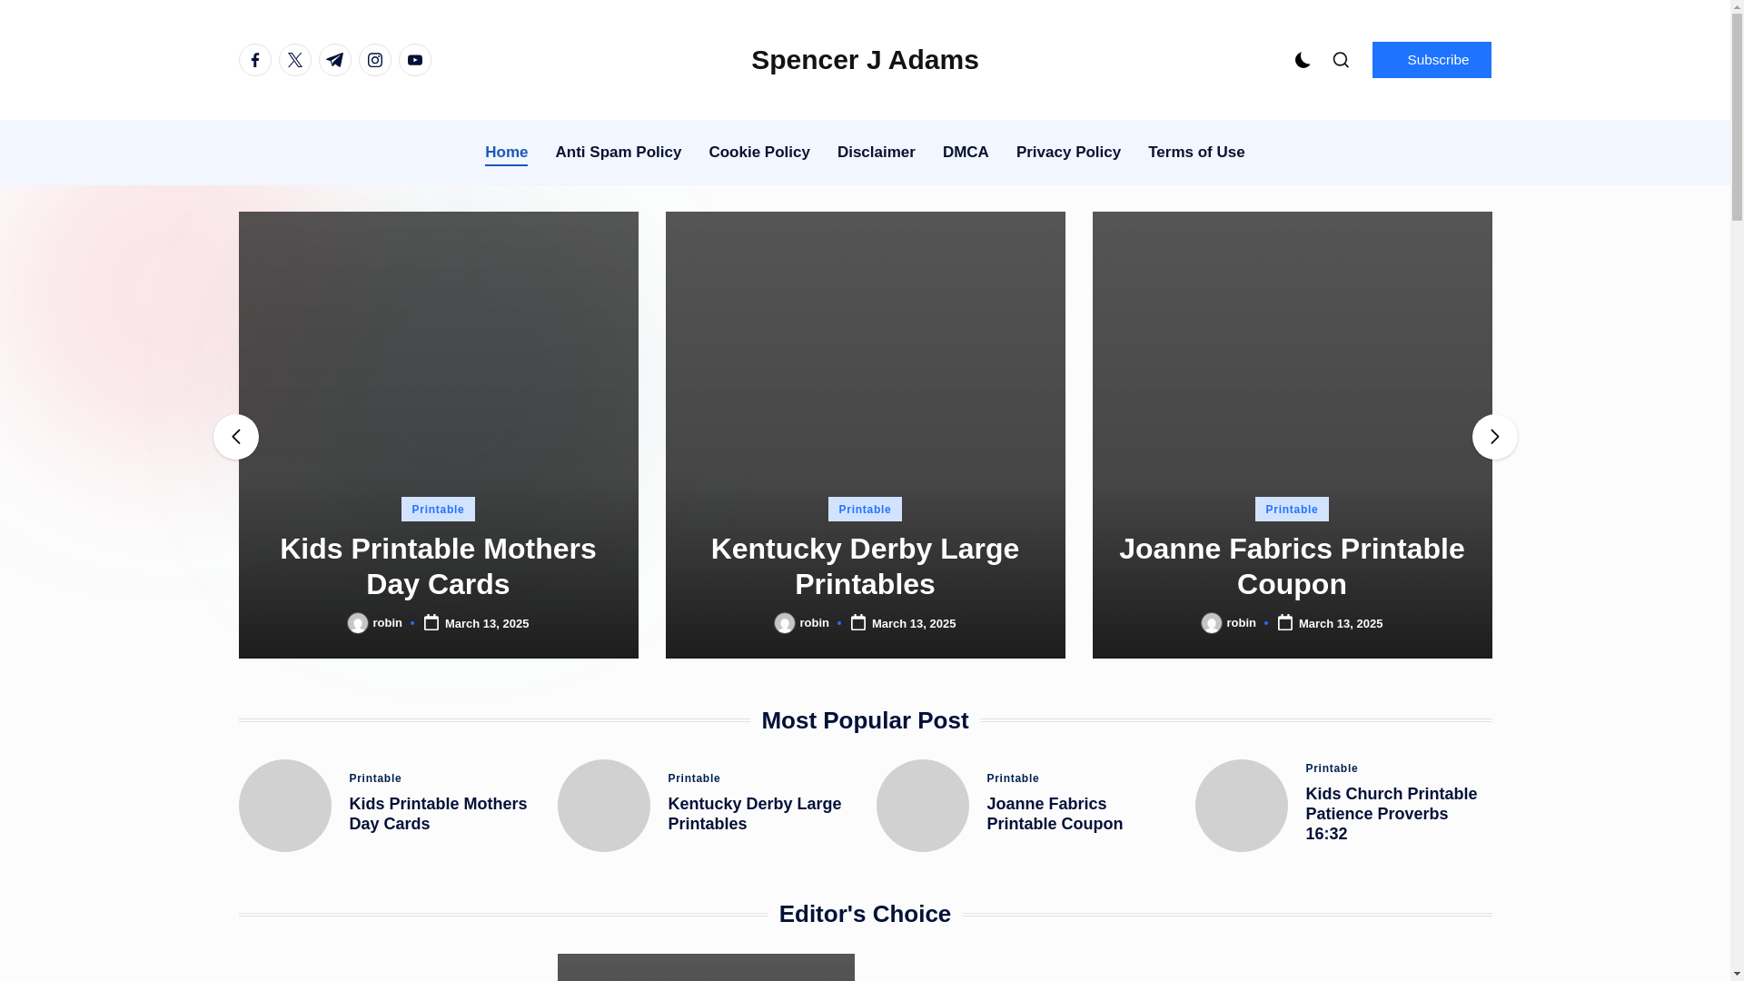Image resolution: width=1744 pixels, height=981 pixels.
Task: Click round thumbnail beside Kids Church Printable post
Action: click(1242, 806)
